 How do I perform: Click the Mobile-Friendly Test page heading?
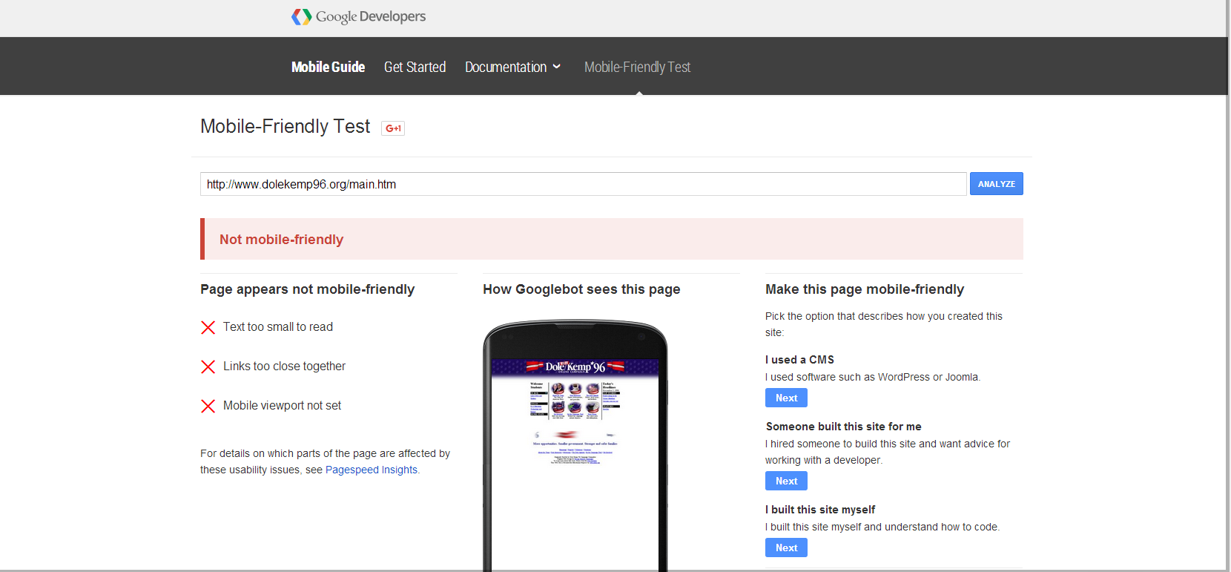point(285,127)
